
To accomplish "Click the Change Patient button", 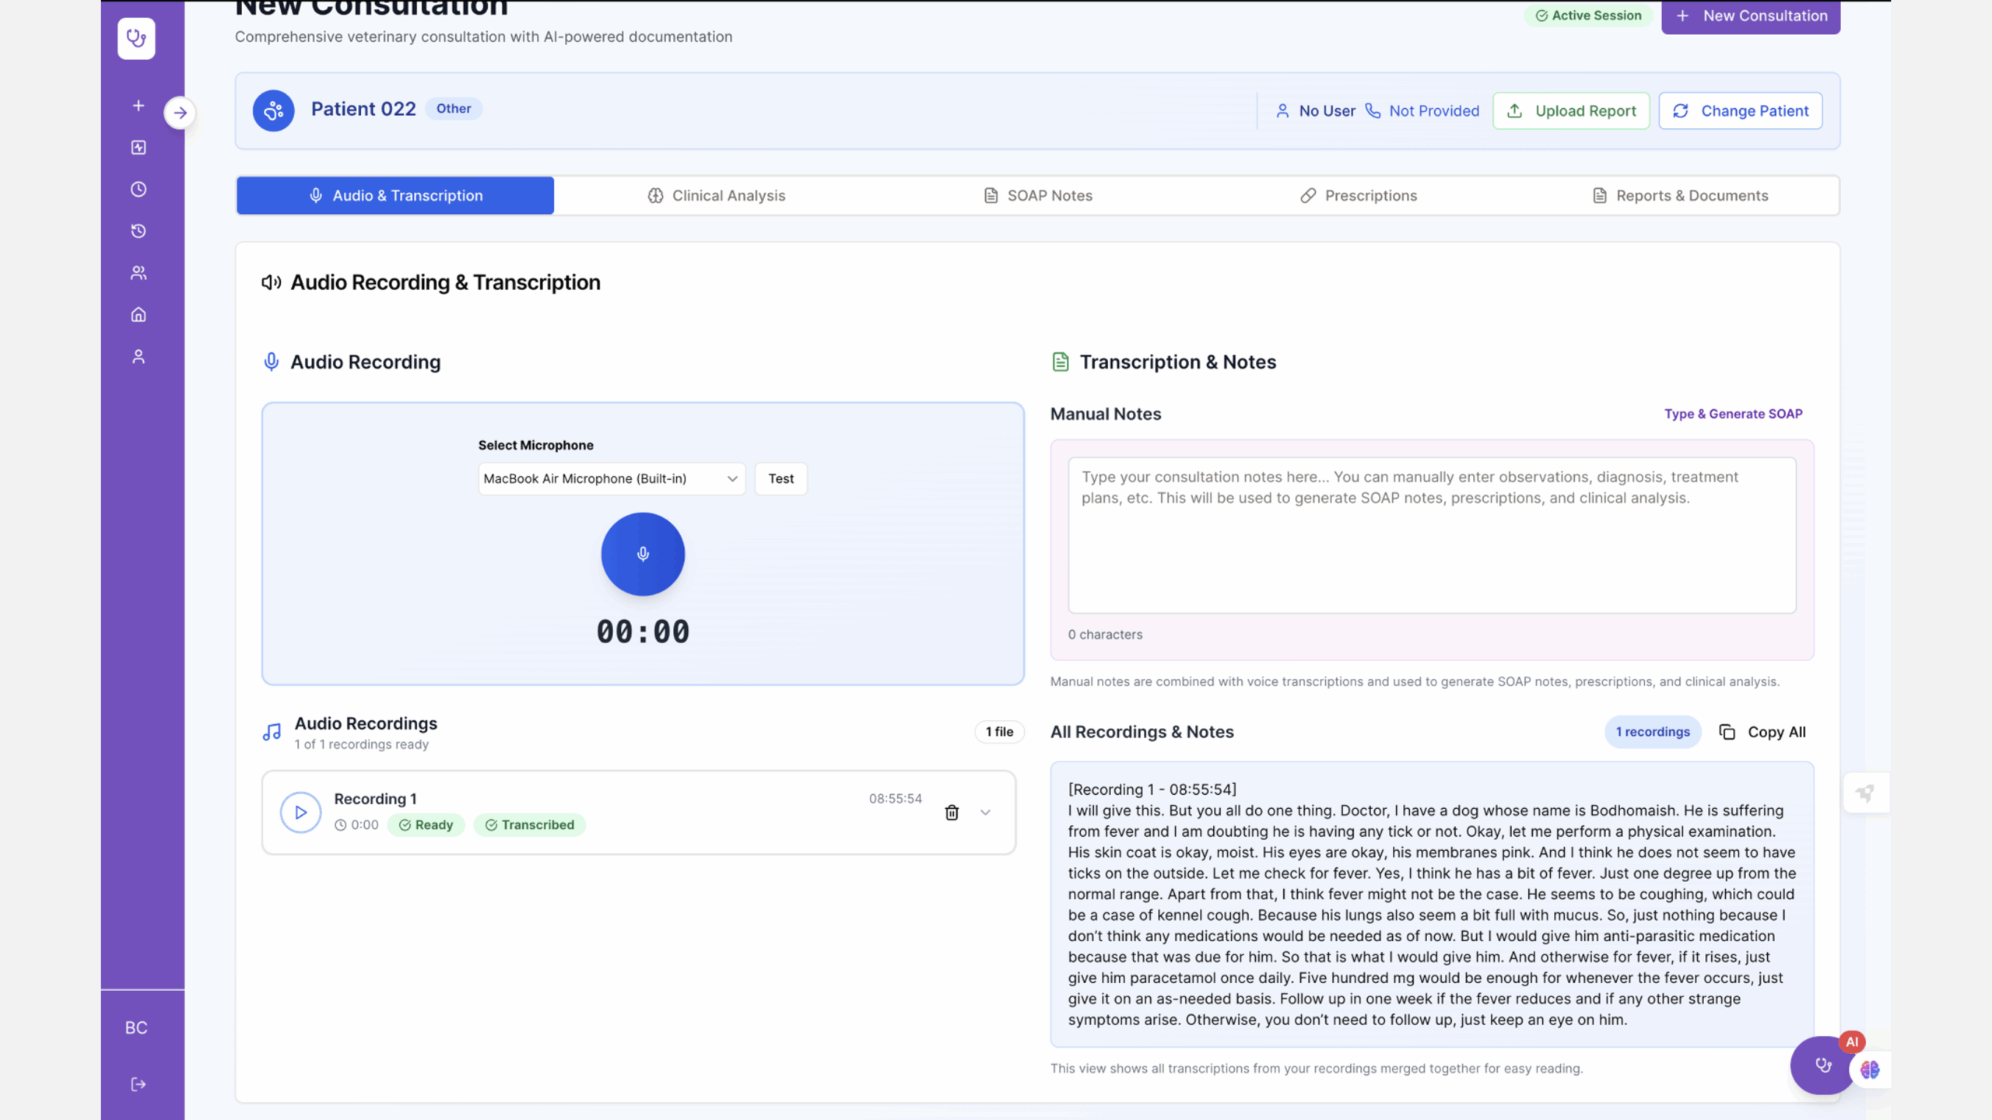I will 1740,111.
